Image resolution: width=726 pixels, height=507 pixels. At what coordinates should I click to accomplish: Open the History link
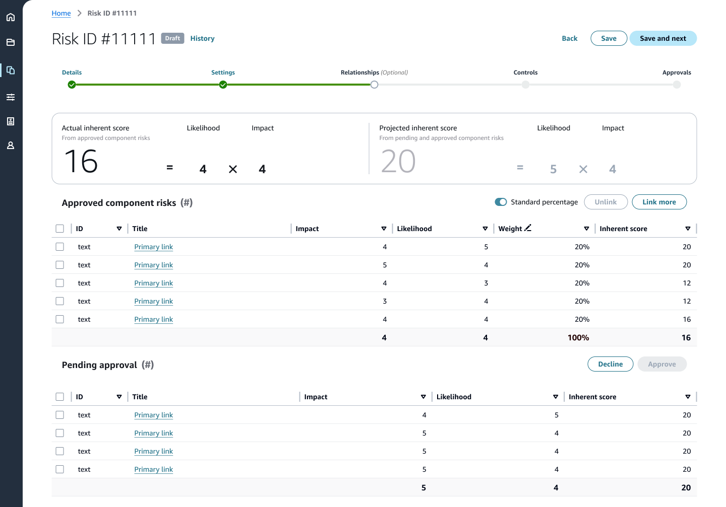pos(202,38)
